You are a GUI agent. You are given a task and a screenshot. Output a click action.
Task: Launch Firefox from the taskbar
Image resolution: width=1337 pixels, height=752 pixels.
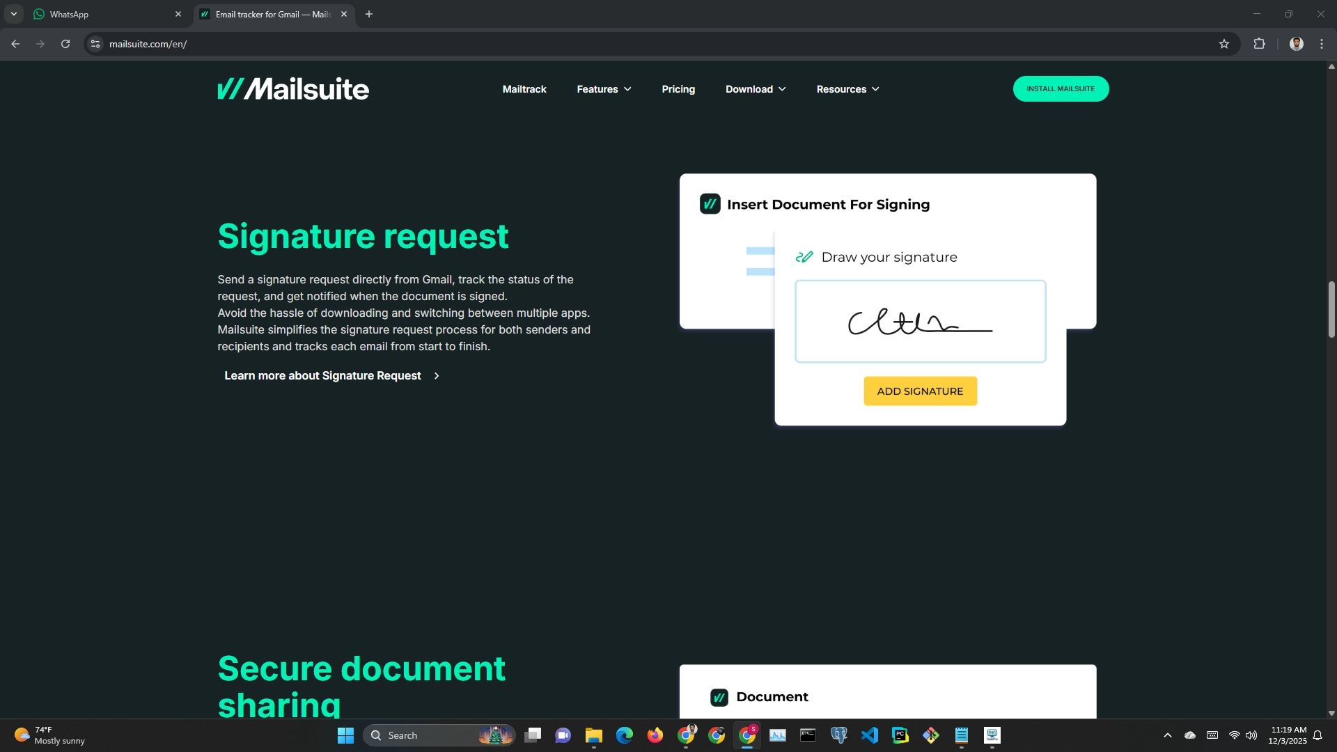click(x=655, y=735)
